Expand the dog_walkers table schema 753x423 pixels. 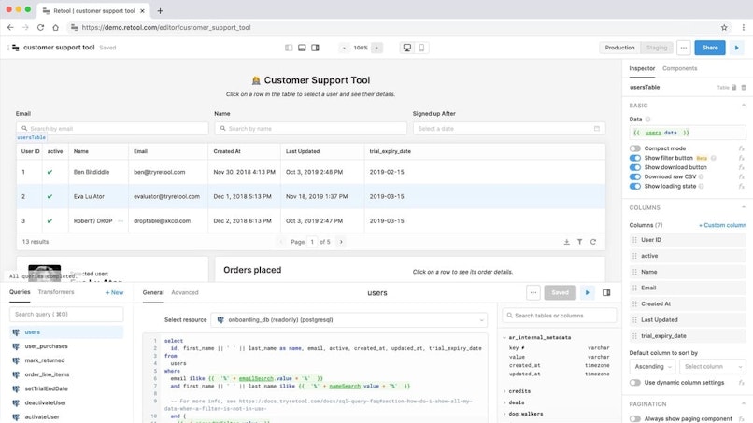[x=504, y=414]
